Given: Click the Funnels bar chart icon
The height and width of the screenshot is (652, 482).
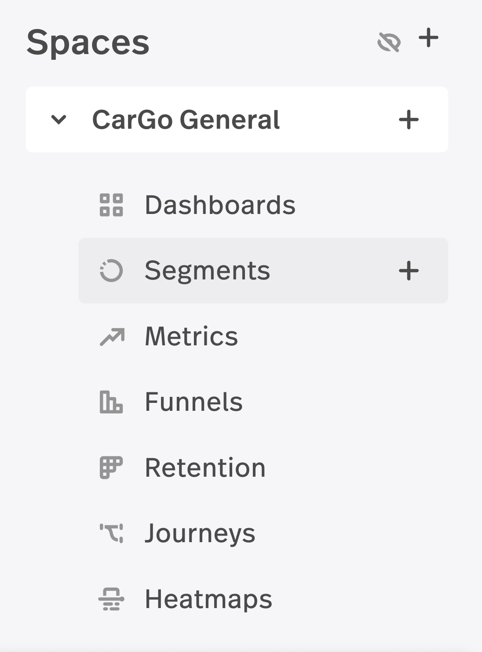Looking at the screenshot, I should click(111, 402).
